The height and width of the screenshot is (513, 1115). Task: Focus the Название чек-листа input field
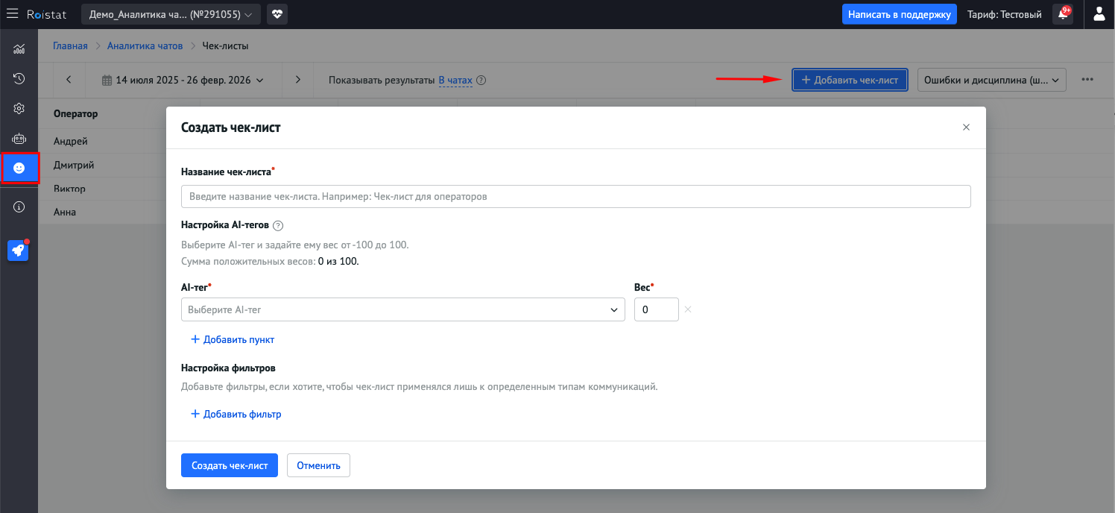575,196
